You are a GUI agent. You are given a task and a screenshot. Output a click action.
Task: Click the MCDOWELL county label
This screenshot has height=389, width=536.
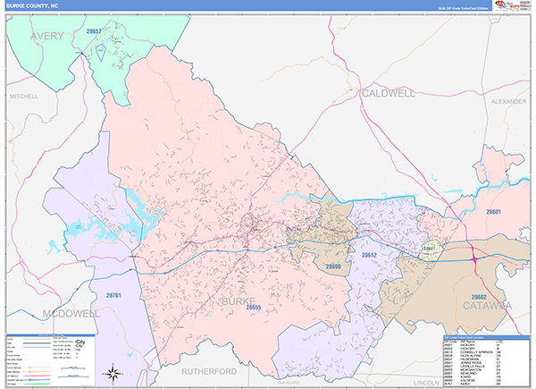(71, 314)
